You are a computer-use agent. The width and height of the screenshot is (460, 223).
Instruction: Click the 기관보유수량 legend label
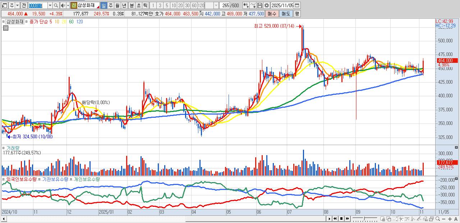[55, 179]
